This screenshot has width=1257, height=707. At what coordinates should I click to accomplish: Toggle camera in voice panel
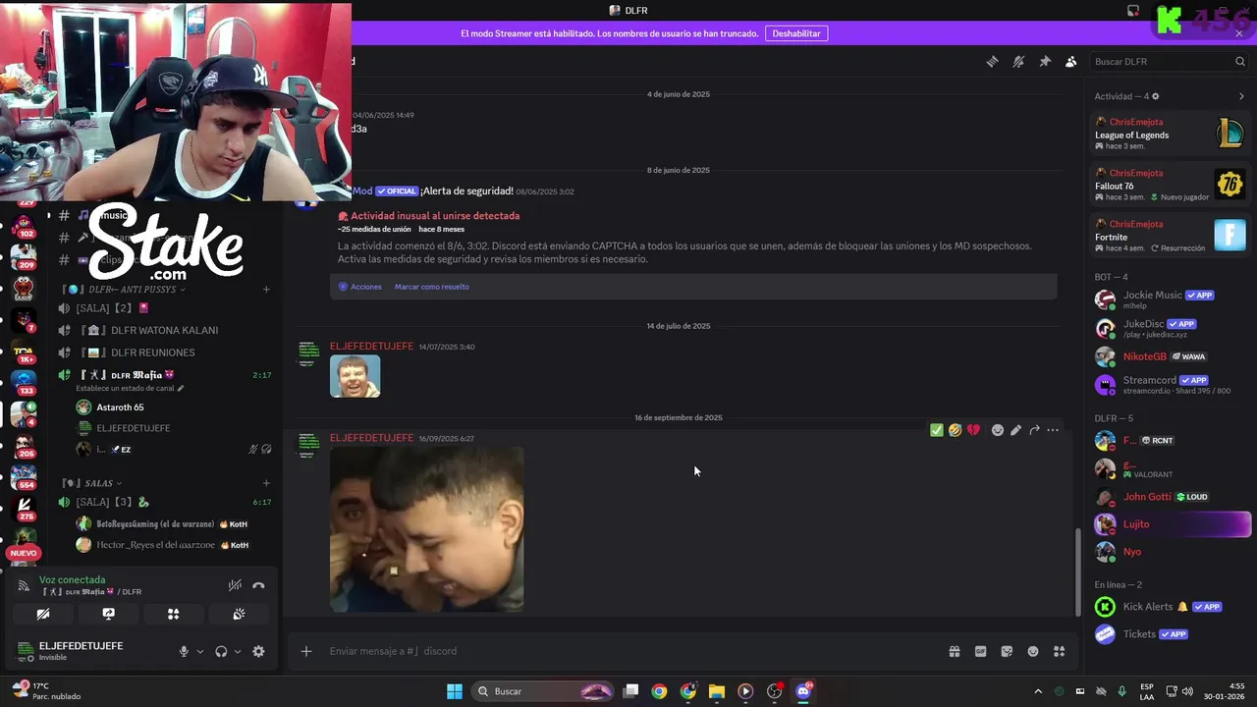43,614
